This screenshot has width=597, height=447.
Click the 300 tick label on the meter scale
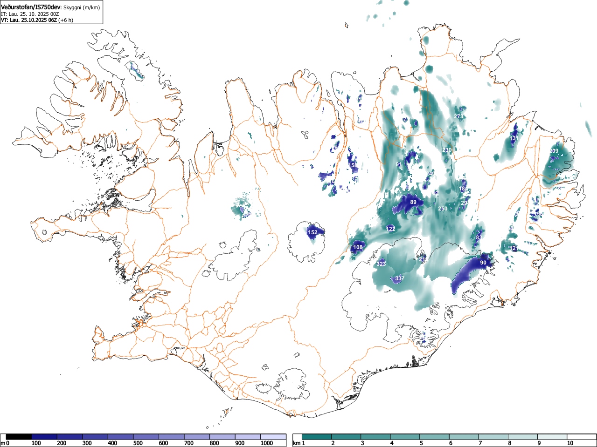87,443
